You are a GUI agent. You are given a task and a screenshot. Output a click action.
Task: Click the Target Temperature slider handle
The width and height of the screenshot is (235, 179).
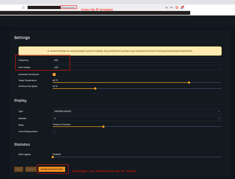[189, 82]
